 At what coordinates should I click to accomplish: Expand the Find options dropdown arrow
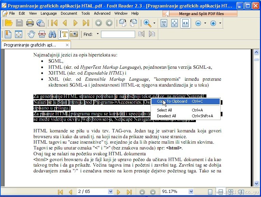98,34
